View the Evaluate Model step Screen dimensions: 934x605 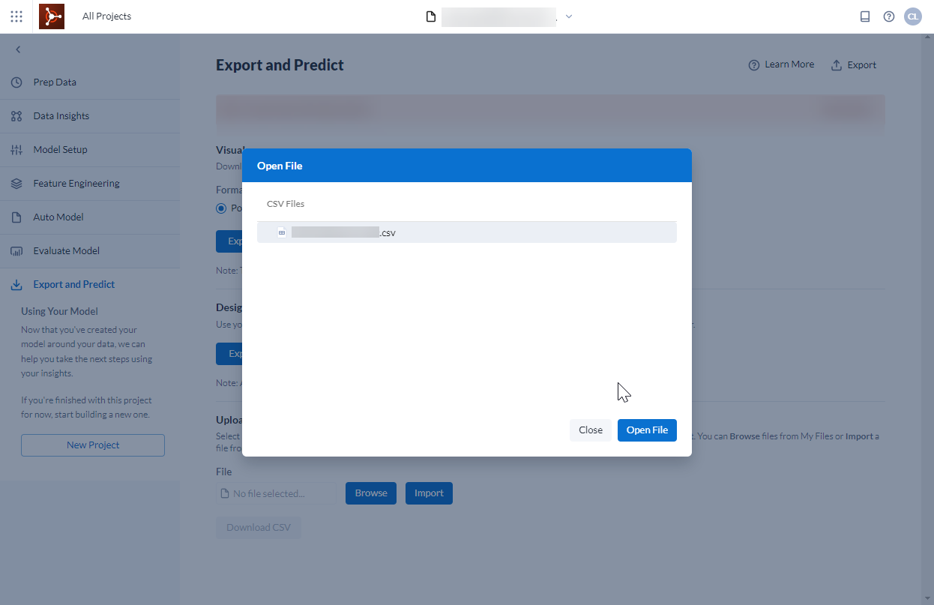pos(65,250)
